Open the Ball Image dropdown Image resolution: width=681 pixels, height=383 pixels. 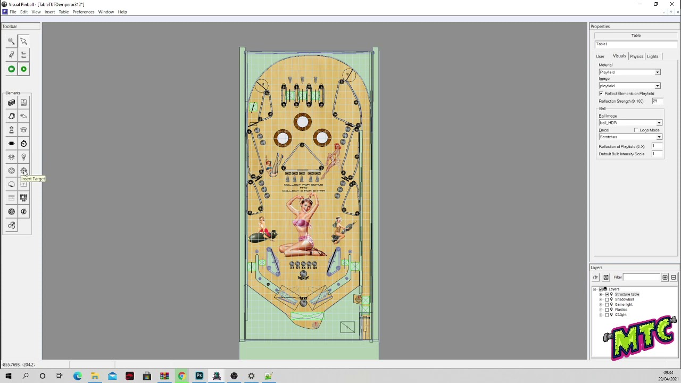[630, 123]
